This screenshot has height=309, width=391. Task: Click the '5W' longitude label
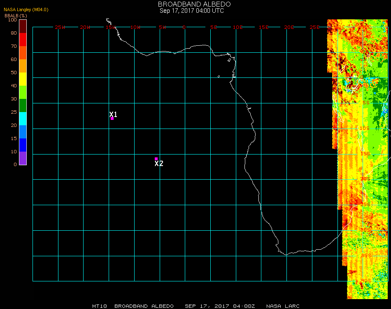[x=162, y=27]
